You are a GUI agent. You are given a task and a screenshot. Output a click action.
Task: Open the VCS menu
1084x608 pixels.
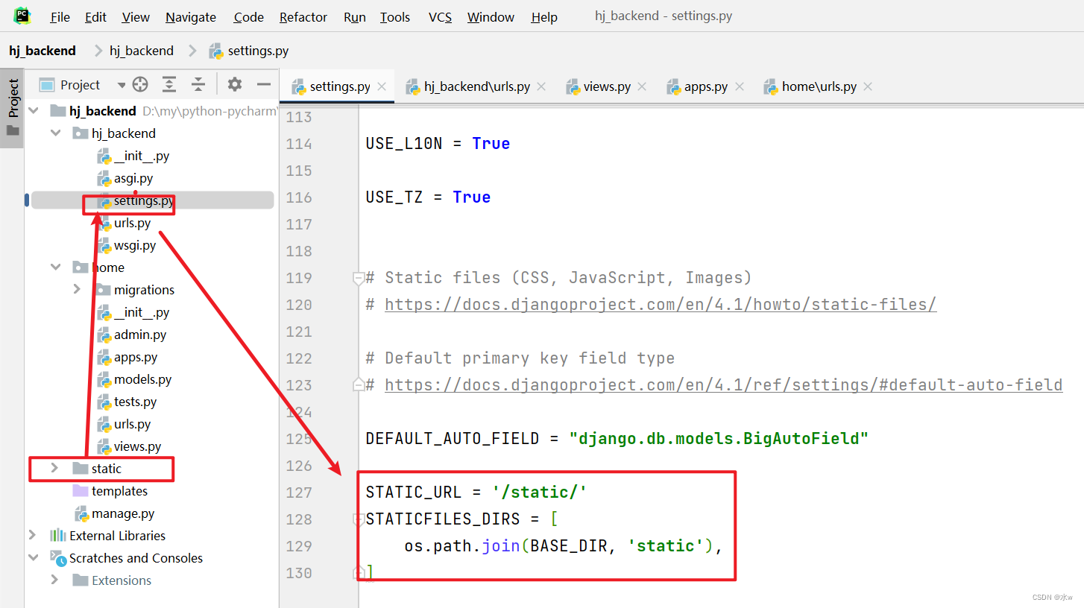click(440, 17)
